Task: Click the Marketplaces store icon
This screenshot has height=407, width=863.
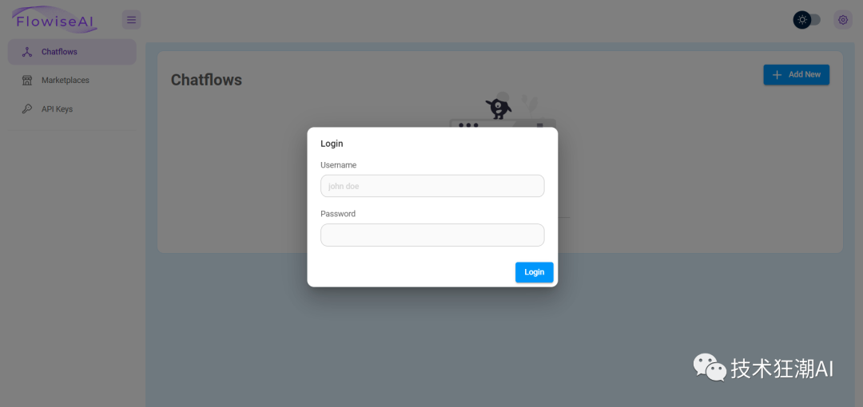Action: click(x=27, y=81)
